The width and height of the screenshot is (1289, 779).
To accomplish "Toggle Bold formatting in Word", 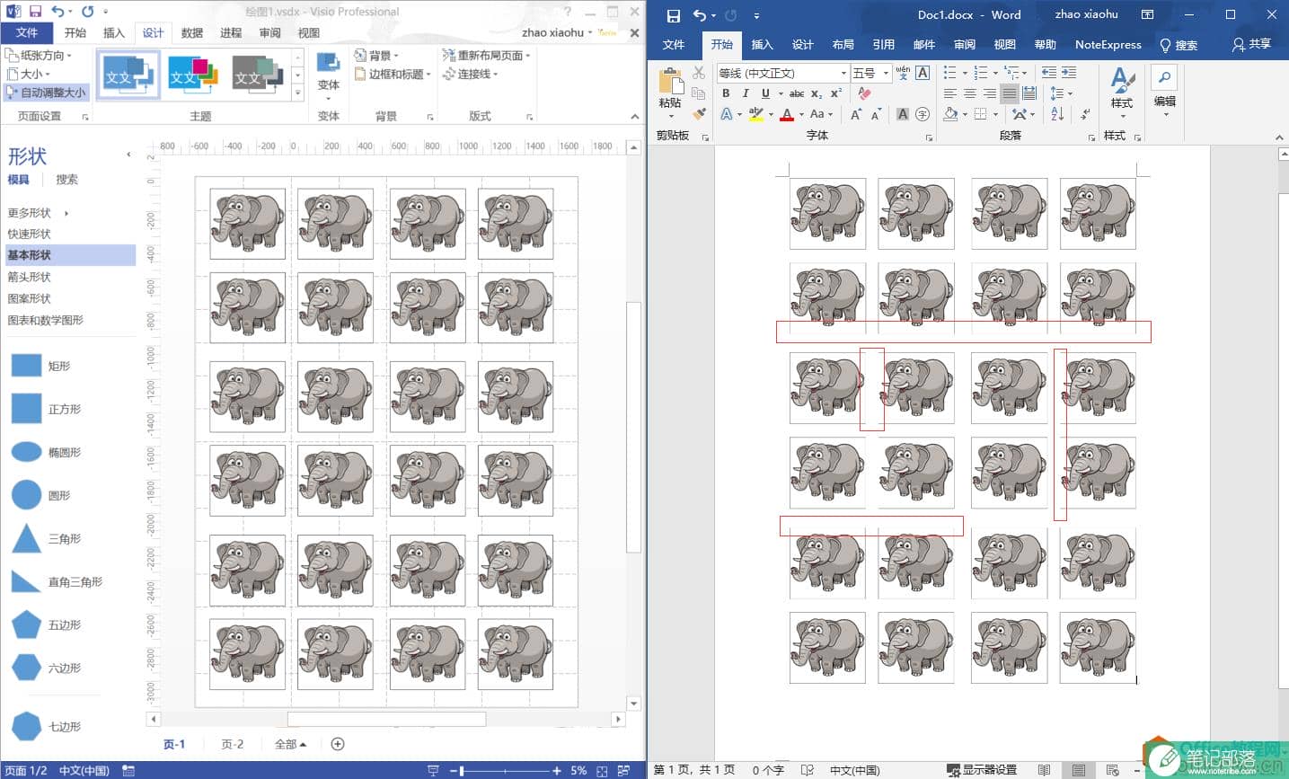I will (726, 93).
